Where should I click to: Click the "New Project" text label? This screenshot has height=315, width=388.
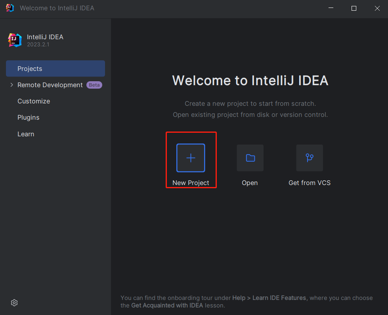click(x=191, y=183)
